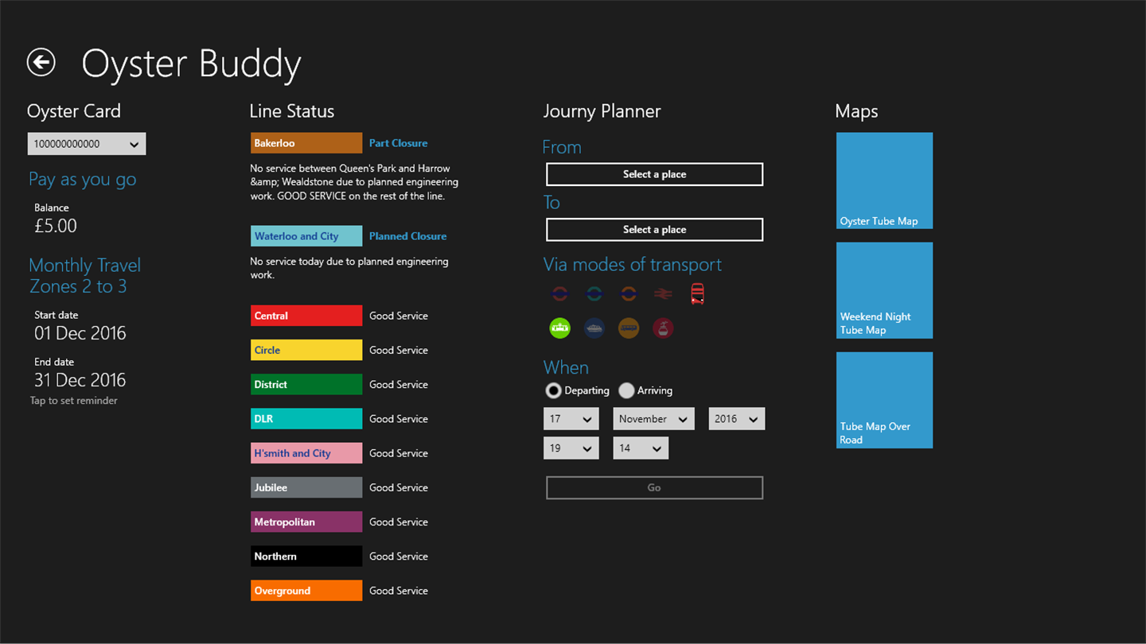Toggle the coach transport mode icon
Viewport: 1146px width, 644px height.
point(629,328)
